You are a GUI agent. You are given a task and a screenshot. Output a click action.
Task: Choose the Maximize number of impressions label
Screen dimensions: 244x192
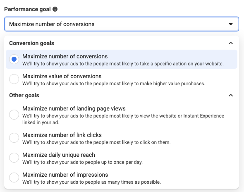click(65, 175)
